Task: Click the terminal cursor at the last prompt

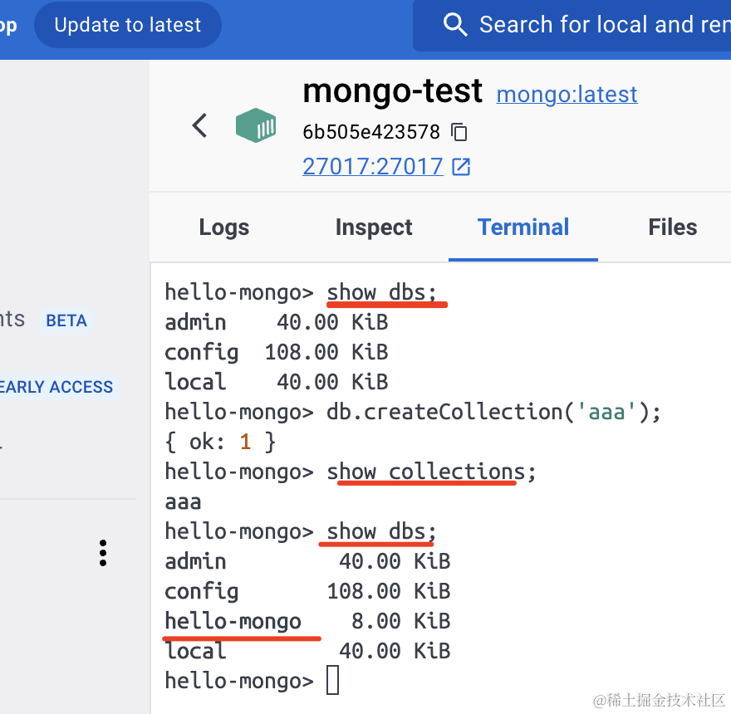Action: click(x=332, y=681)
